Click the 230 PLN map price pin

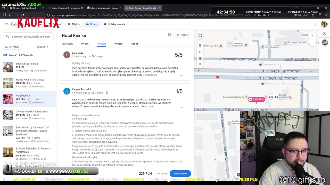click(272, 97)
